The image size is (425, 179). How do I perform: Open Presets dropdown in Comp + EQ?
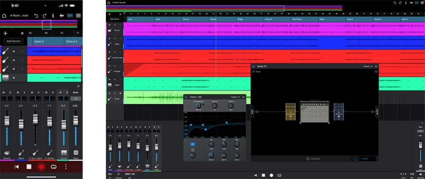pos(236,97)
